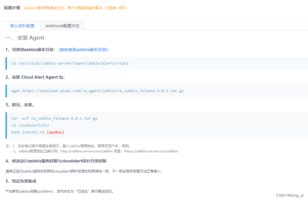
Task: Click step 3 解压、安装 heading
Action: point(20,105)
